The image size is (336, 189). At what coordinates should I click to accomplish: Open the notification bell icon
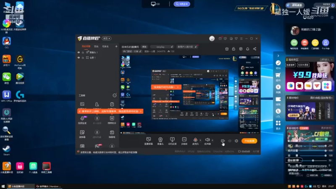click(x=247, y=49)
